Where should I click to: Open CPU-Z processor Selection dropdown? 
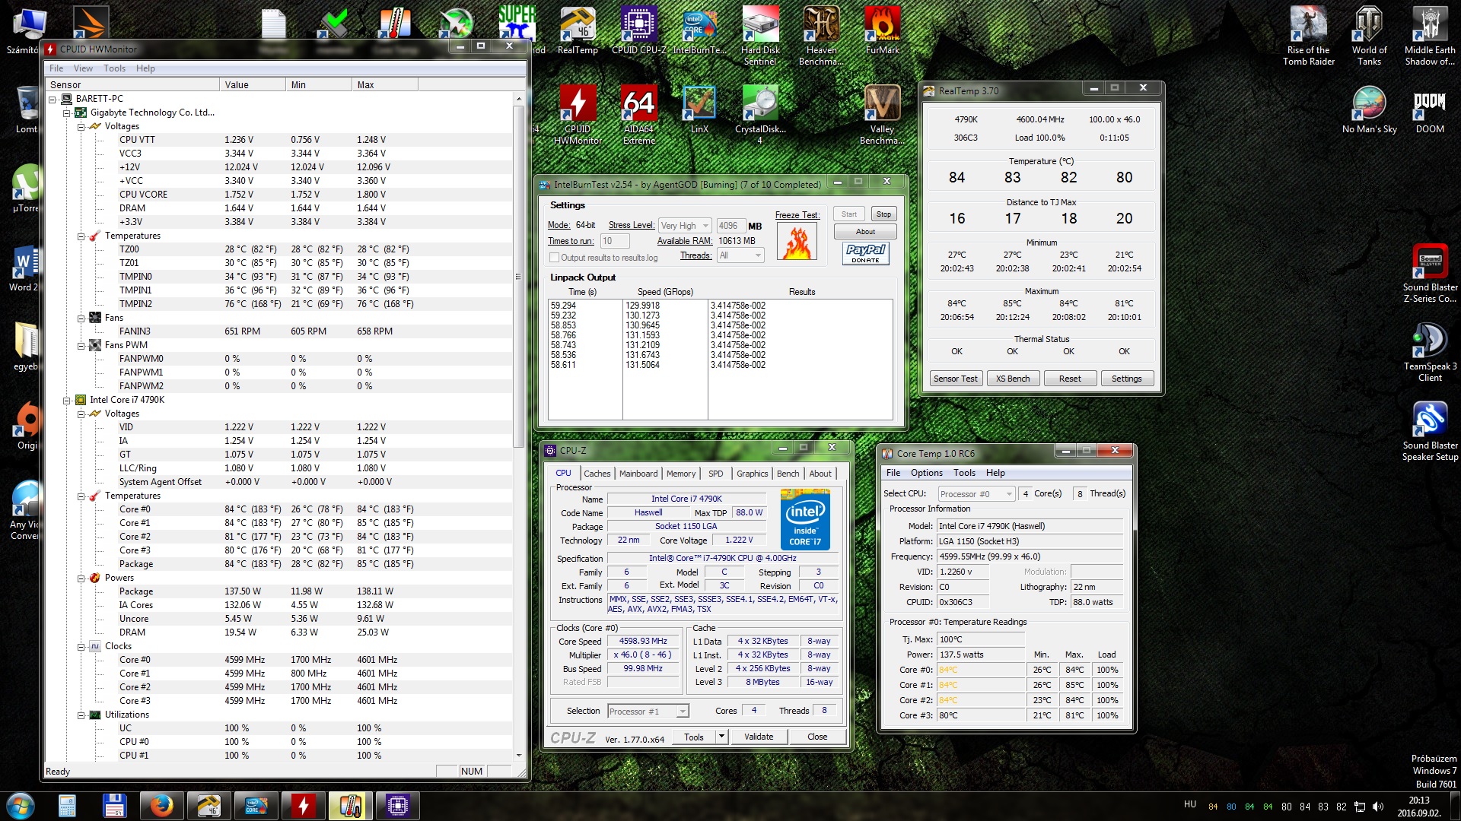(x=648, y=712)
